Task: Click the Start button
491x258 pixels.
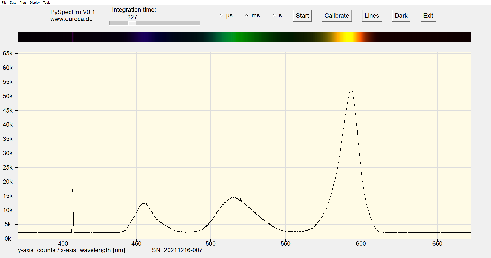Action: (x=302, y=16)
